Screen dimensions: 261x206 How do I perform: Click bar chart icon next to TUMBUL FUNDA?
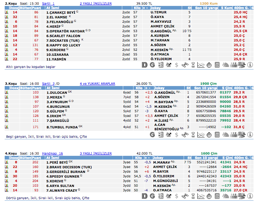coord(7,127)
